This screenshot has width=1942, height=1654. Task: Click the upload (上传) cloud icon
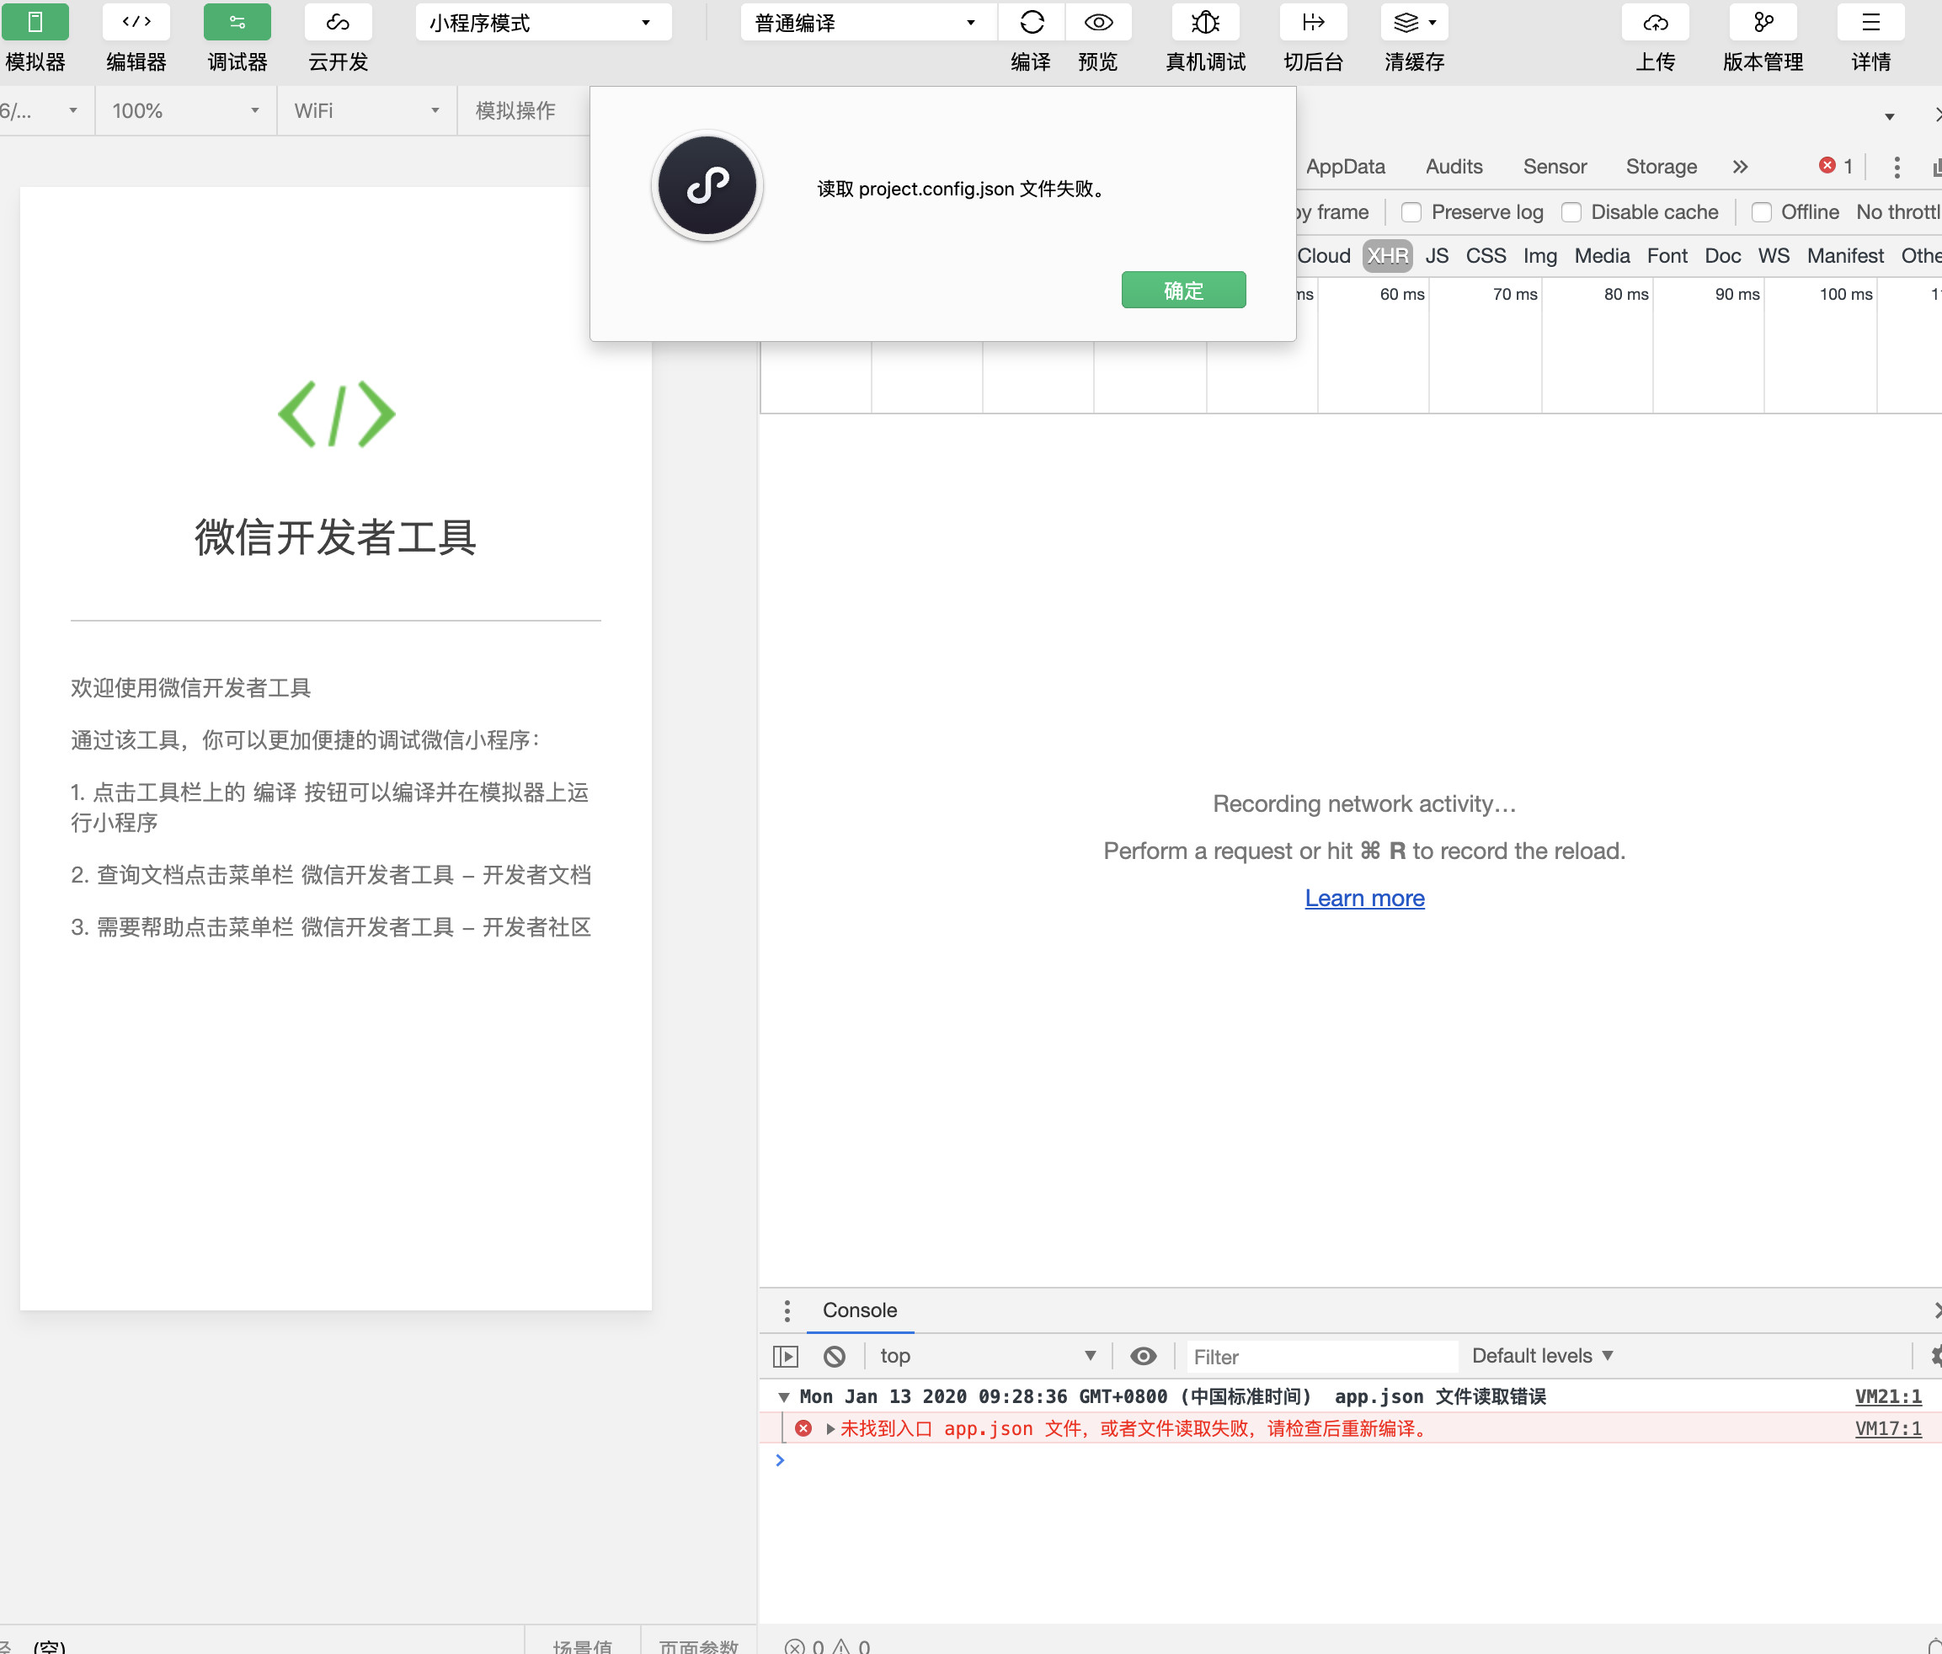click(x=1655, y=22)
